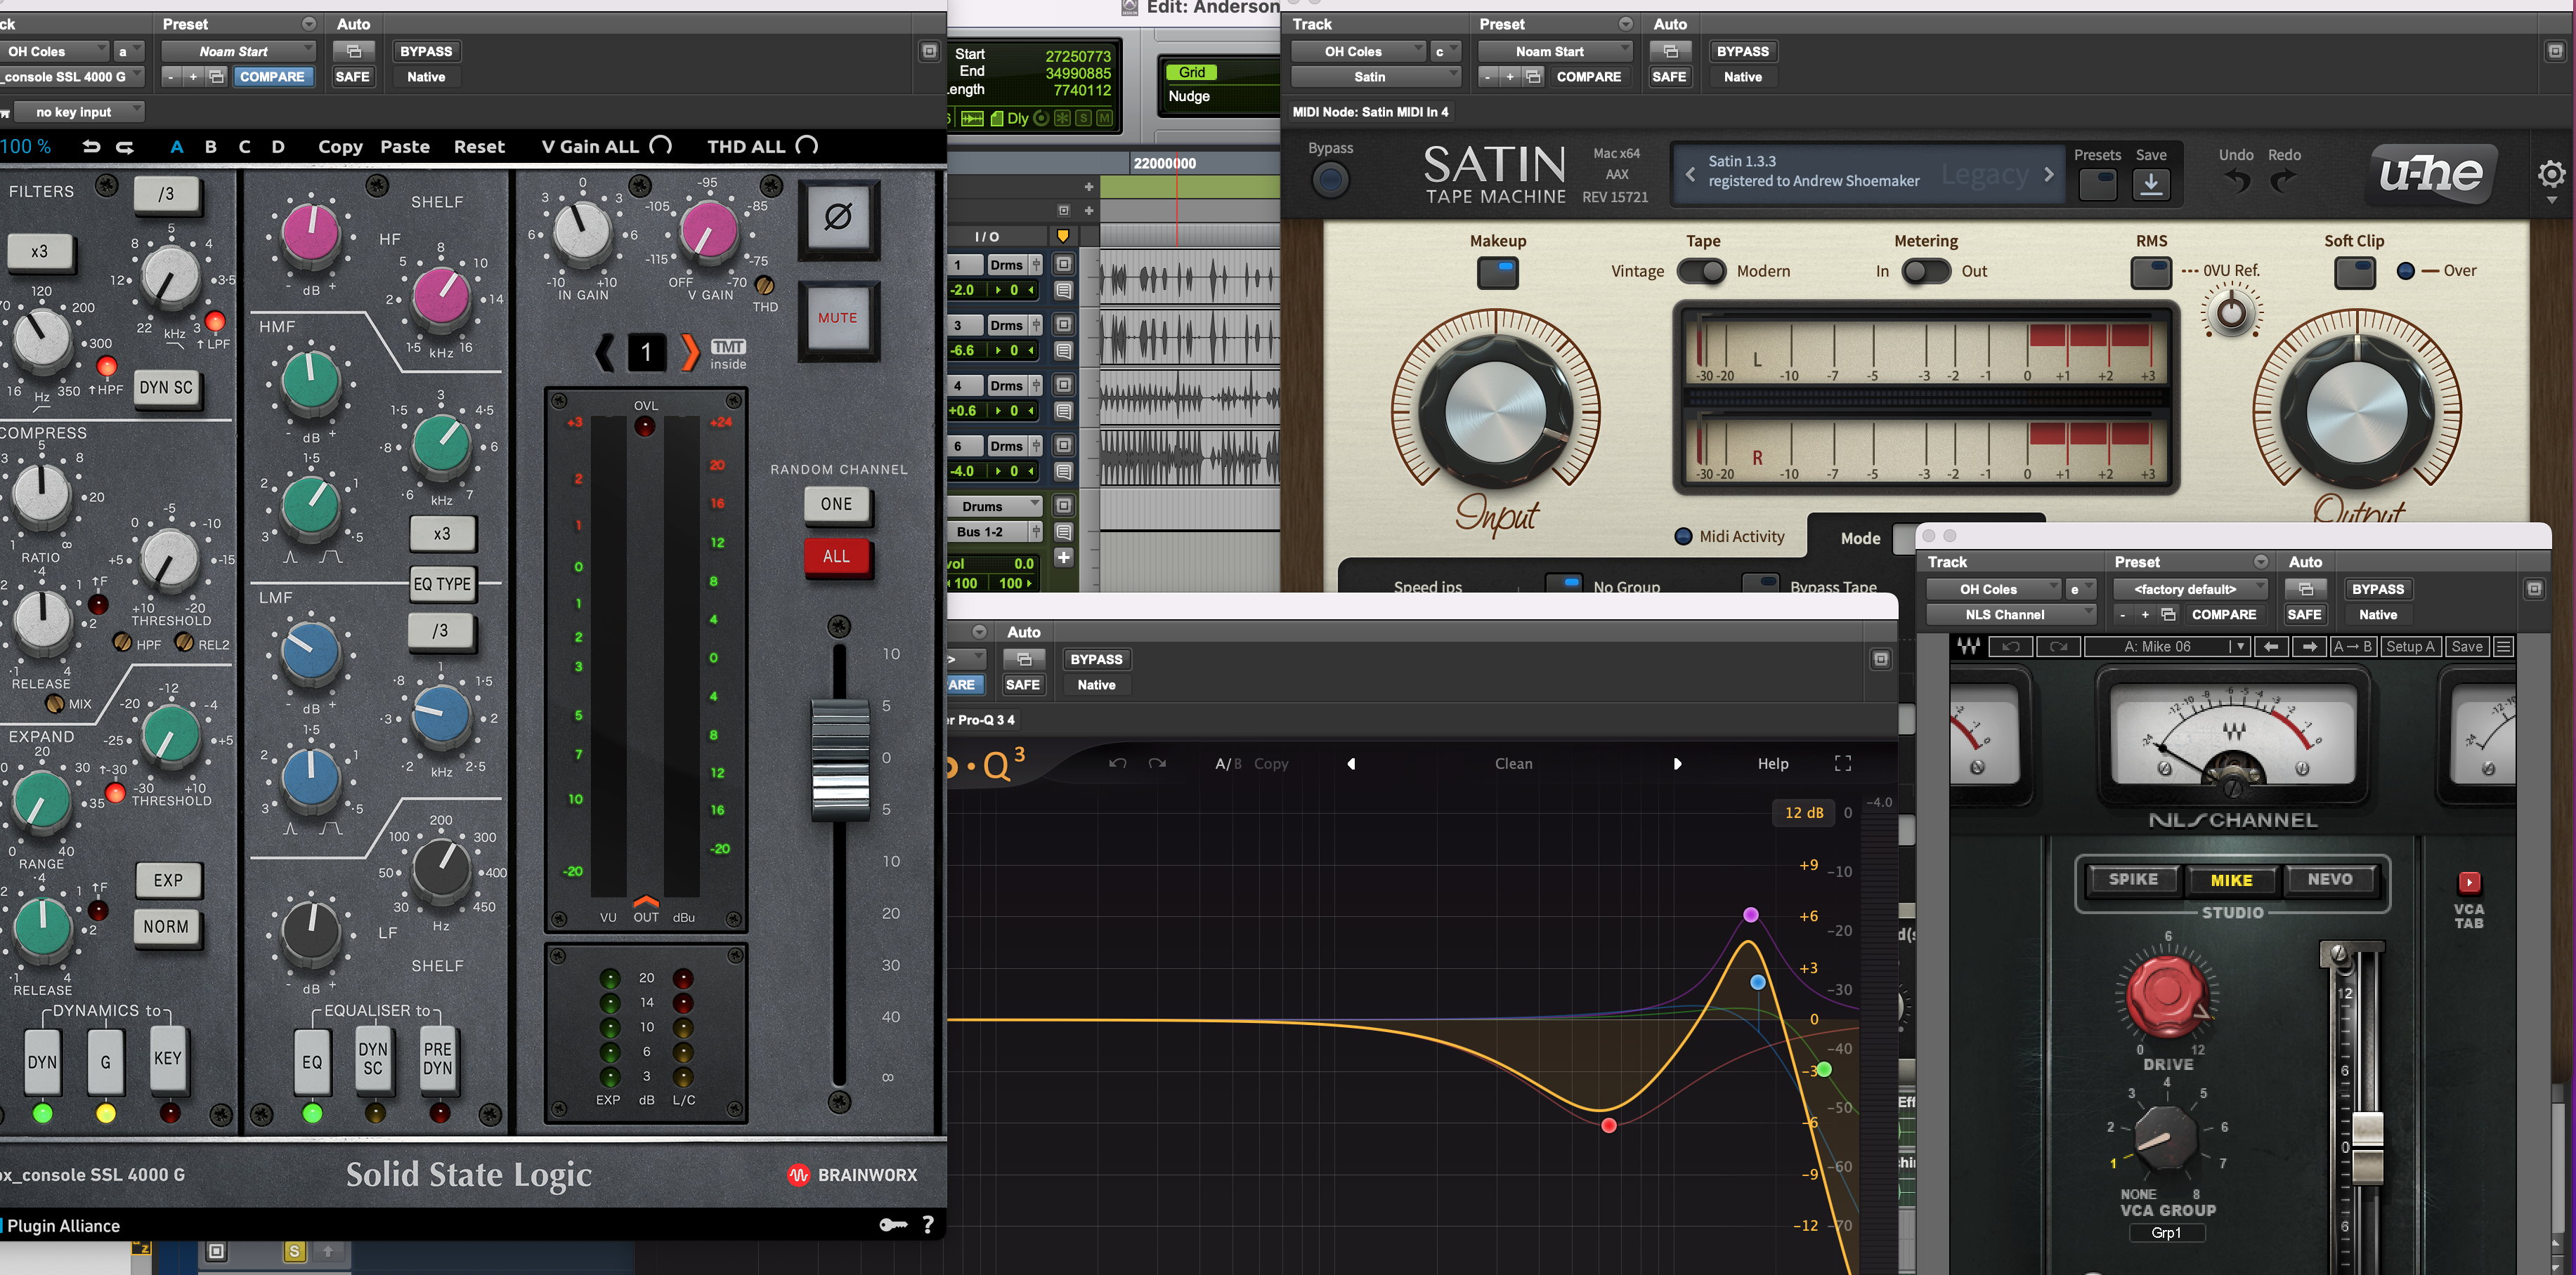Image resolution: width=2576 pixels, height=1275 pixels.
Task: Click the u-he logo in Satin
Action: coord(2432,174)
